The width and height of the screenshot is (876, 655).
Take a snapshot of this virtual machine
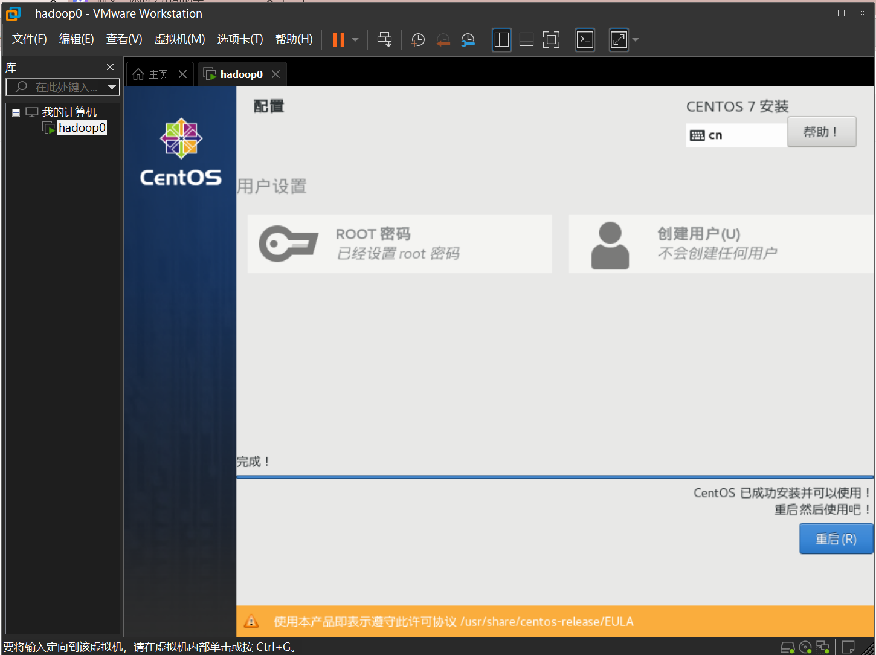point(417,40)
